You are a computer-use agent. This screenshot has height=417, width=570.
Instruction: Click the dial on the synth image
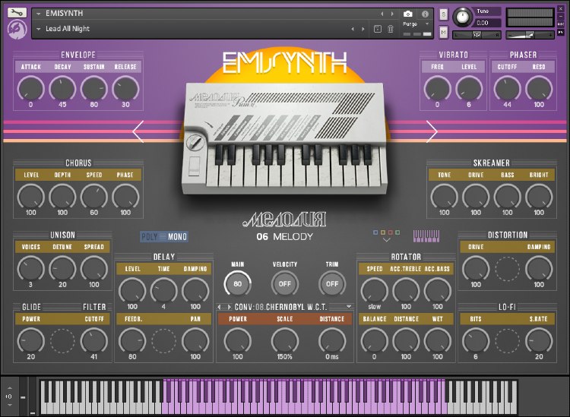click(x=195, y=142)
